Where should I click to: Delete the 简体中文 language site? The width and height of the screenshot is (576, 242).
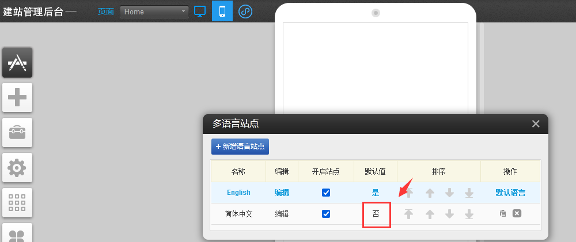pos(517,213)
